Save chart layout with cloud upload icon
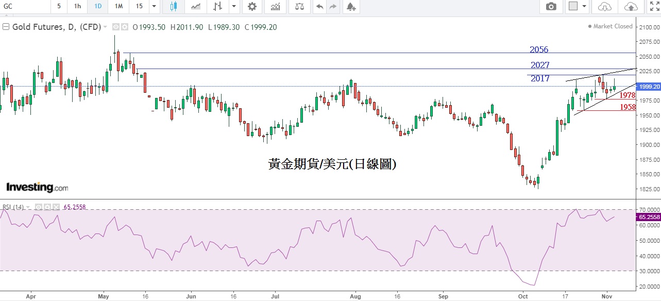This screenshot has height=301, width=661. tap(631, 7)
